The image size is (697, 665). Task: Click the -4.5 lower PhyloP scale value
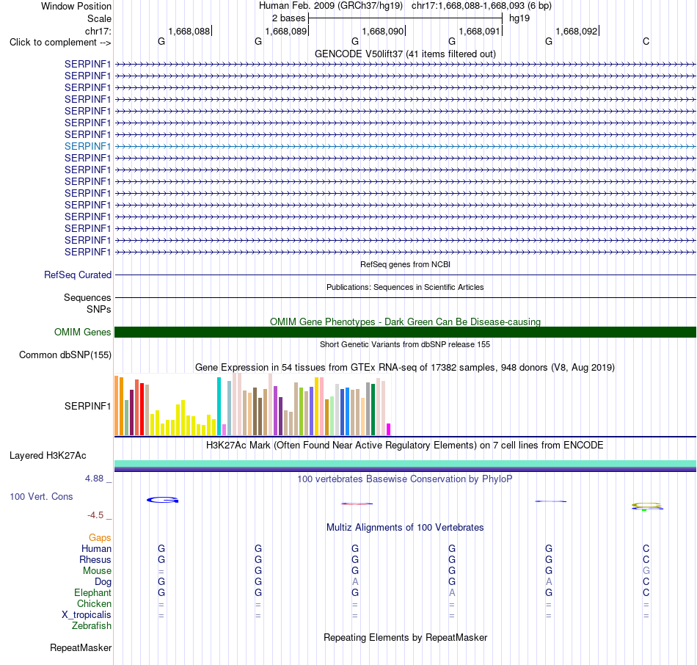point(95,515)
